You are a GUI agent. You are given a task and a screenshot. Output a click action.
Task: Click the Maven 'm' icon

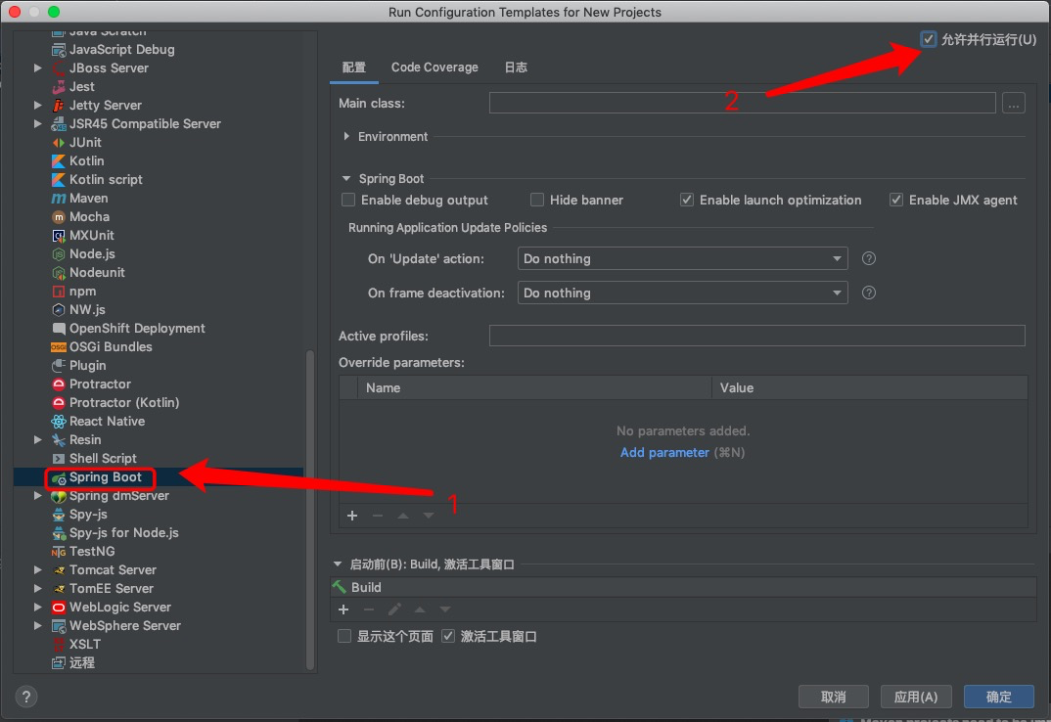[59, 199]
